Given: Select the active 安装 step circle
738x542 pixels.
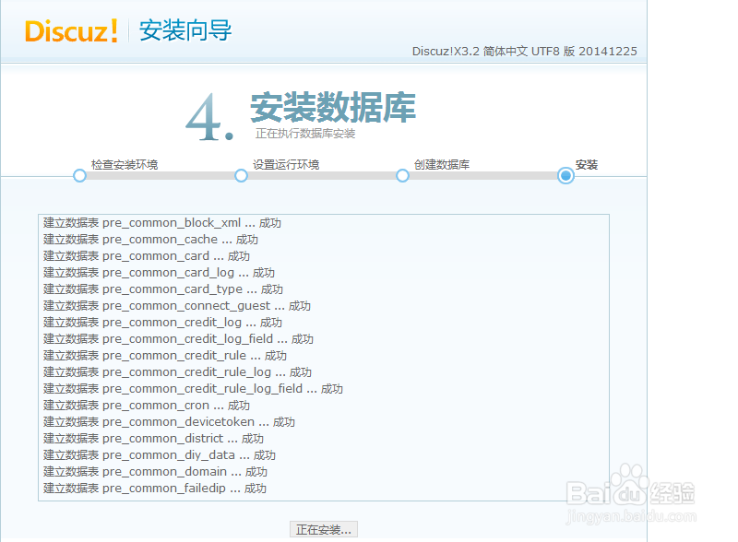Looking at the screenshot, I should coord(565,175).
